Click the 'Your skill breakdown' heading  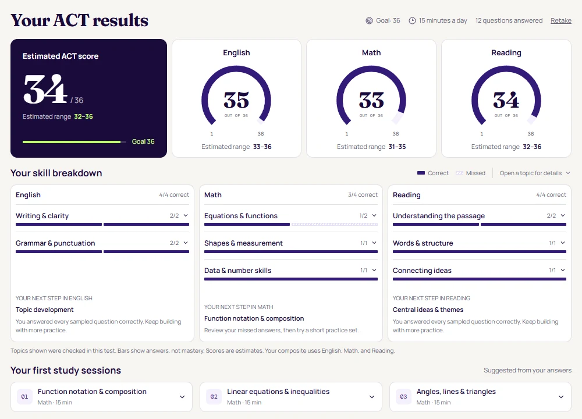tap(56, 173)
